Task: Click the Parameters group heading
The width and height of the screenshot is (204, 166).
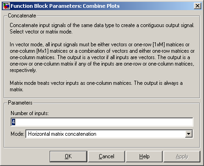Action: click(x=20, y=103)
